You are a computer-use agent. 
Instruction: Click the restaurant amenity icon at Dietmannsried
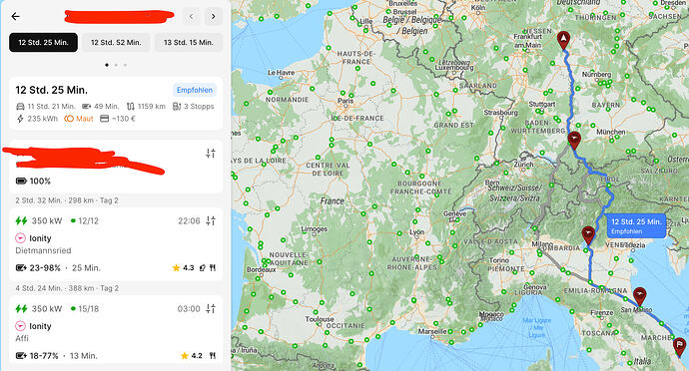[213, 268]
